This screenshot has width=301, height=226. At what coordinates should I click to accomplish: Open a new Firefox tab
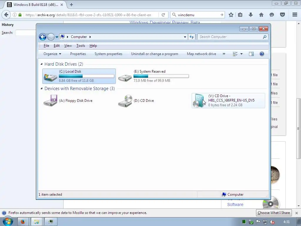point(71,5)
